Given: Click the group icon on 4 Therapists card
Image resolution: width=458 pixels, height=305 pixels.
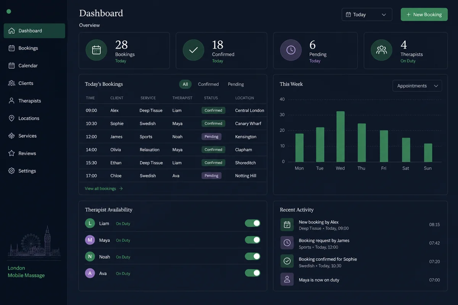Looking at the screenshot, I should point(381,50).
